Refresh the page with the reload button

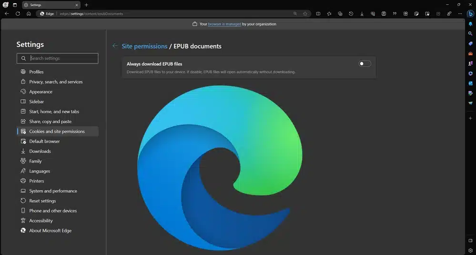tap(18, 14)
